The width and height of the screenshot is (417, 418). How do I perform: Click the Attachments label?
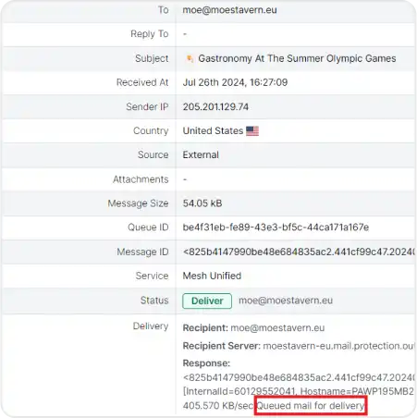141,179
